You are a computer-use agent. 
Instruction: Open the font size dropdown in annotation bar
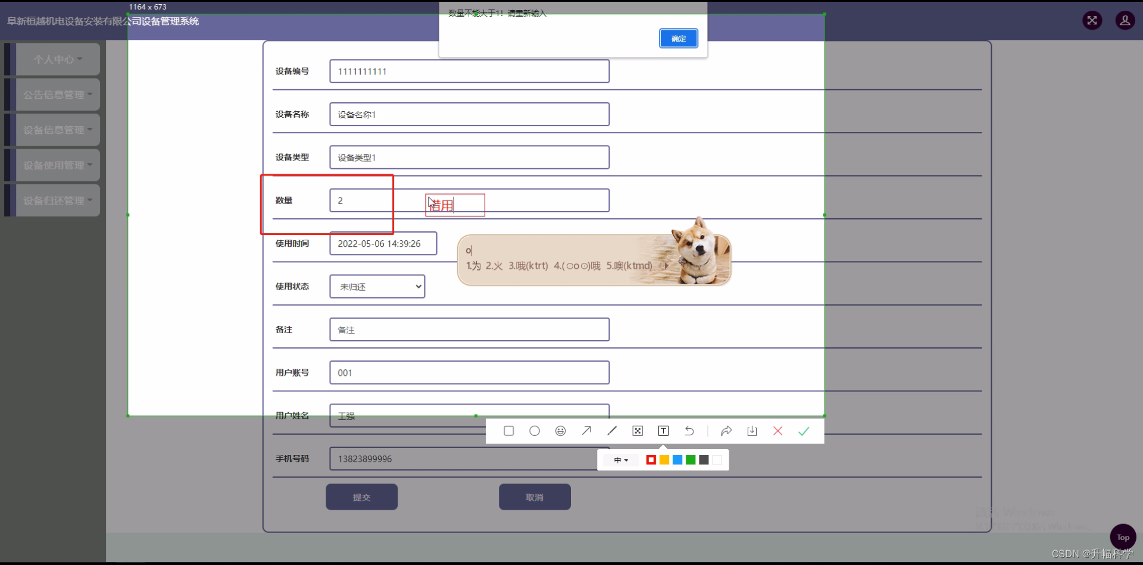(x=621, y=460)
